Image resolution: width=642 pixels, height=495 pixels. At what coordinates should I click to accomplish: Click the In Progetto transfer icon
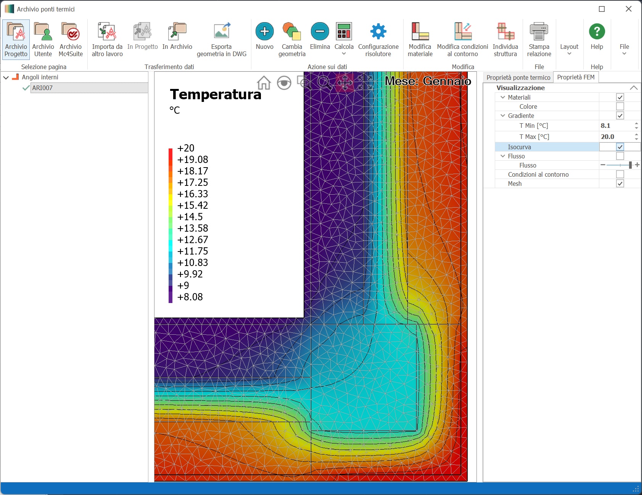point(142,37)
